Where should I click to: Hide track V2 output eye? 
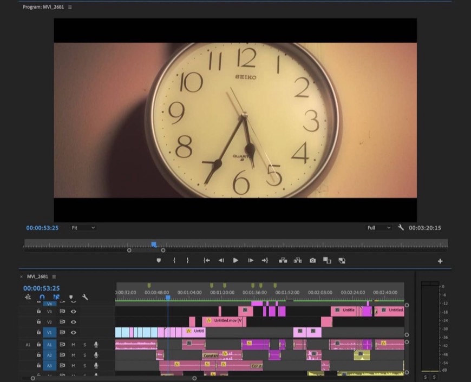coord(73,322)
